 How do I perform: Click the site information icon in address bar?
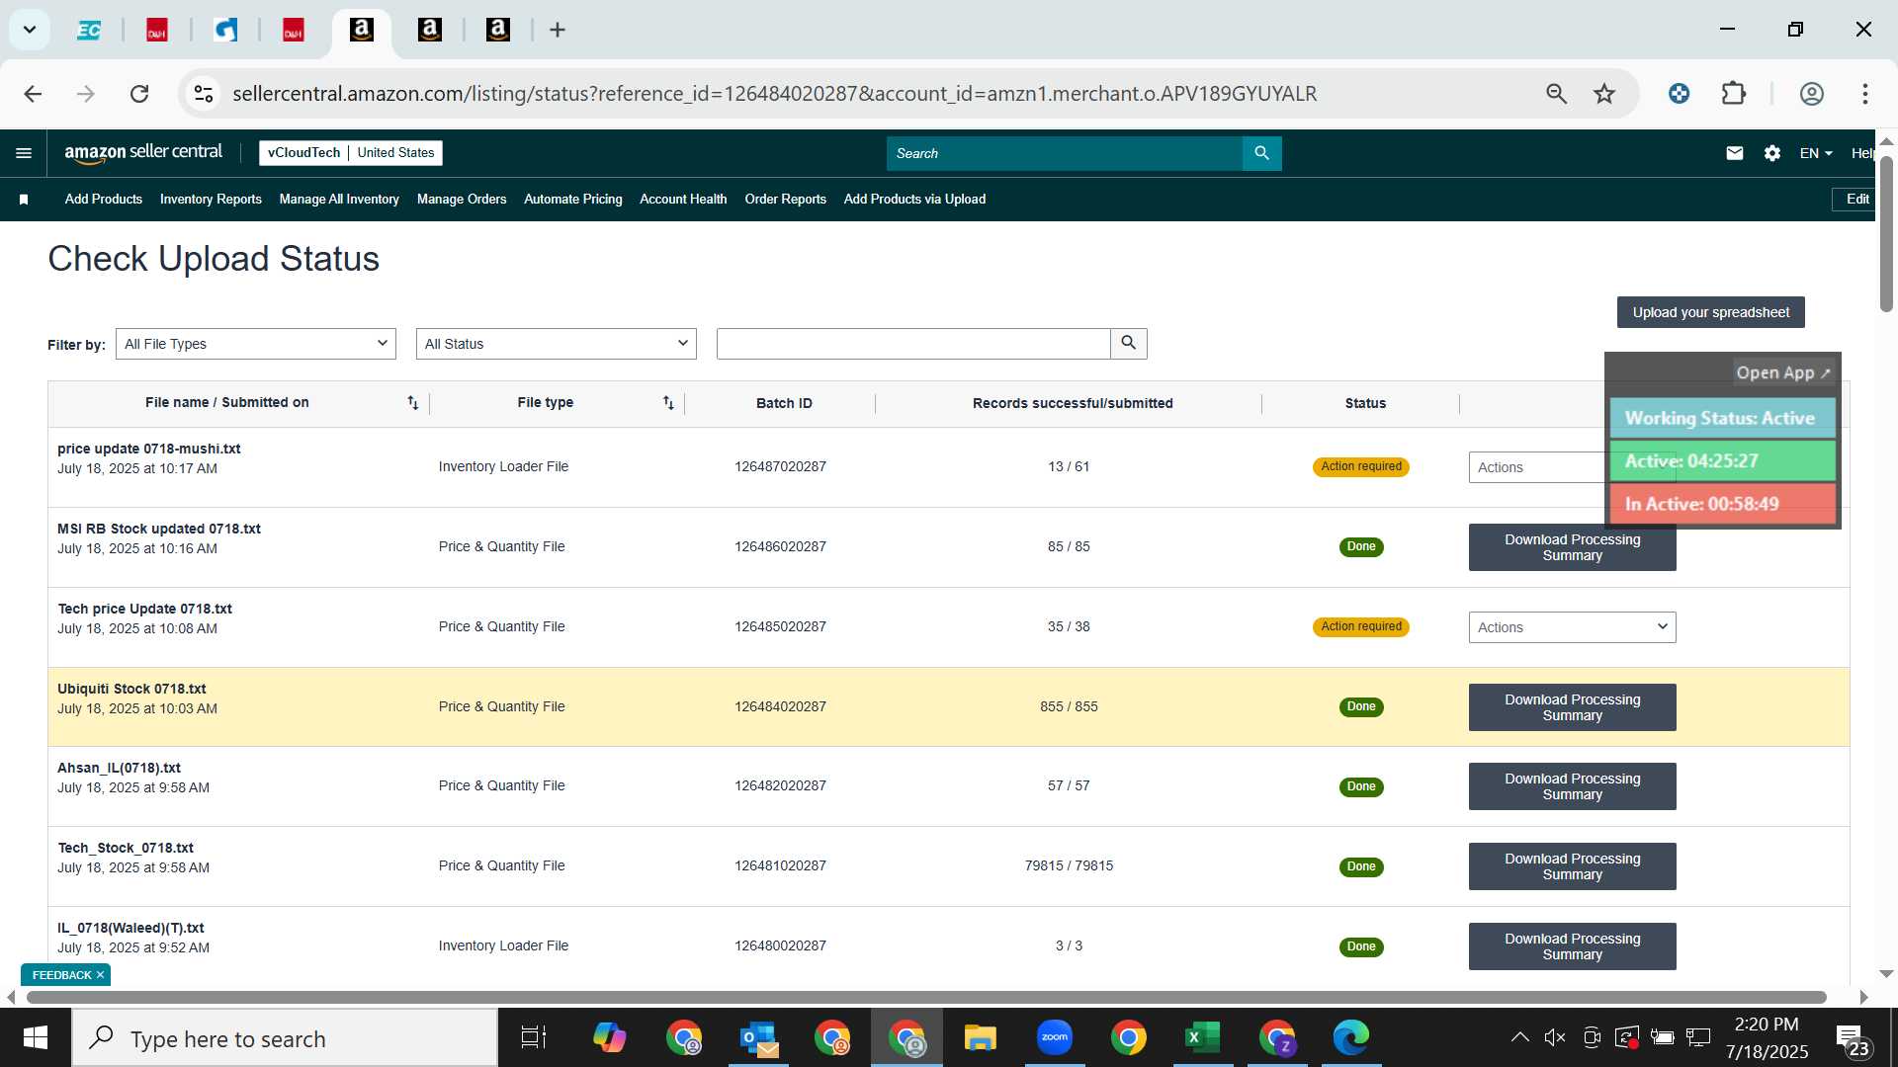[204, 94]
